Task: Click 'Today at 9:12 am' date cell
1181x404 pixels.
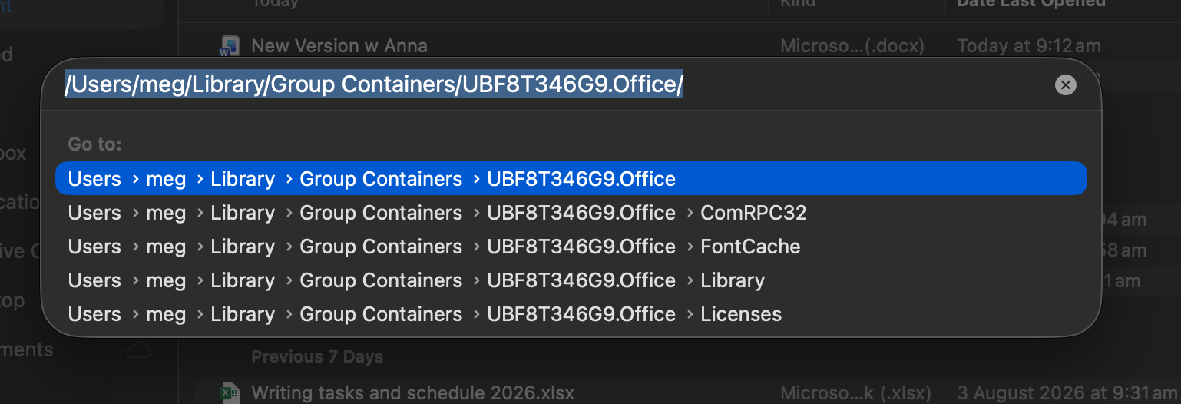Action: click(1029, 46)
